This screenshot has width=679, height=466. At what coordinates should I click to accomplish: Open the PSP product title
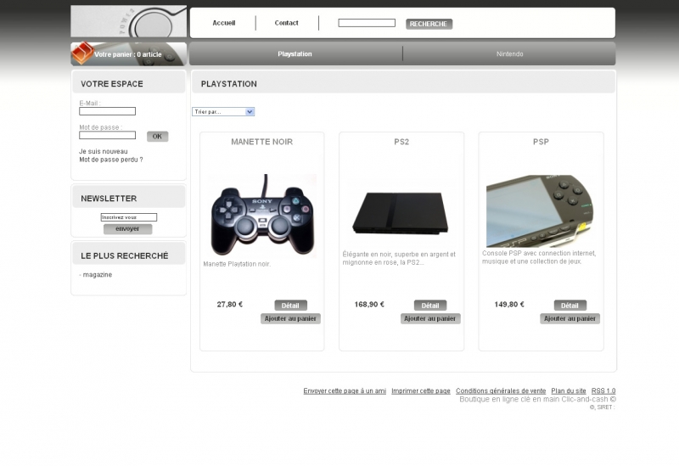click(541, 142)
